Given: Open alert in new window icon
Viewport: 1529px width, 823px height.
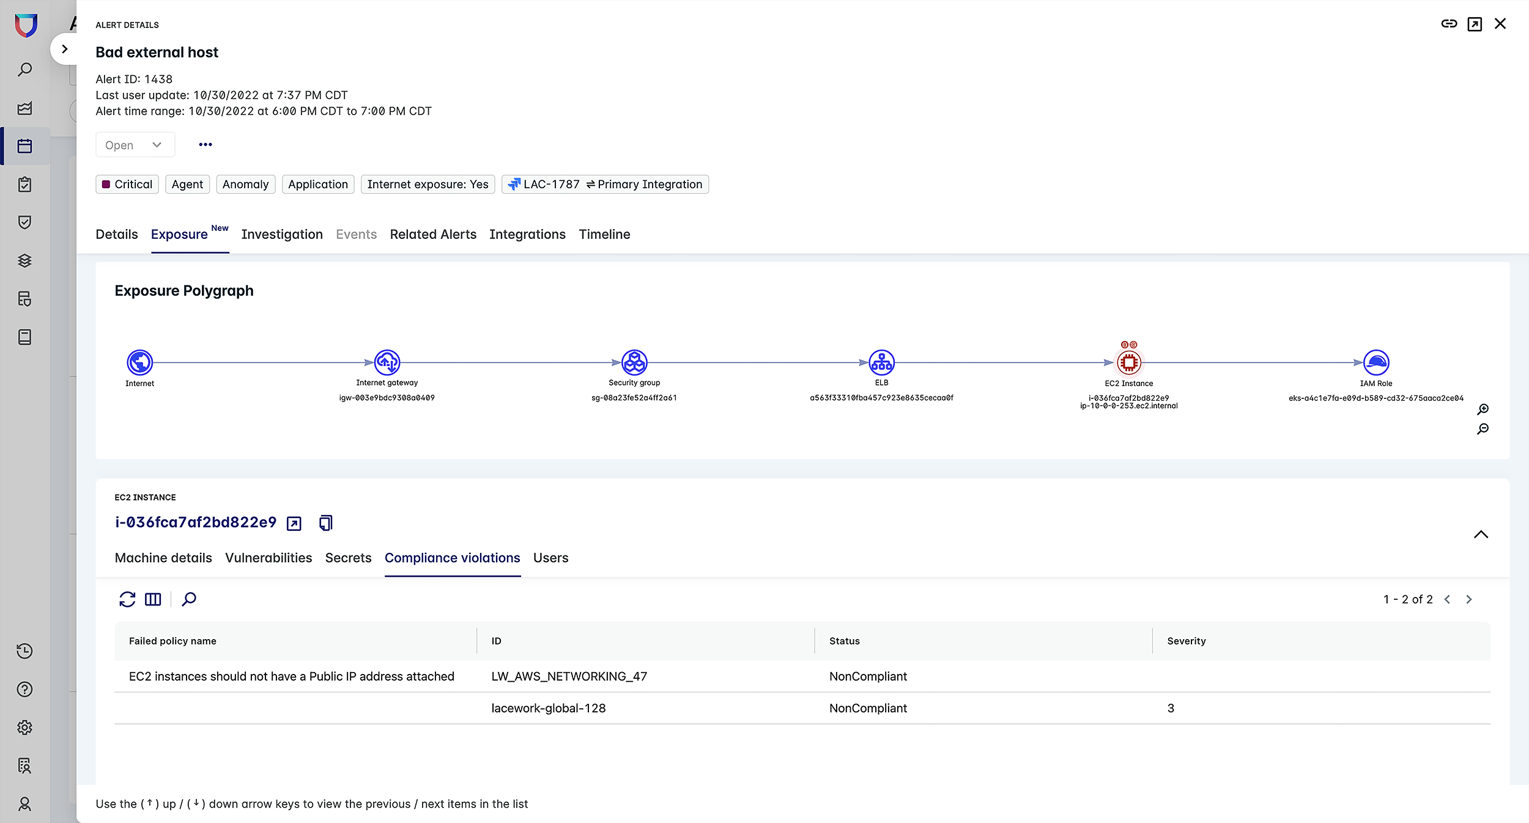Looking at the screenshot, I should 1475,24.
